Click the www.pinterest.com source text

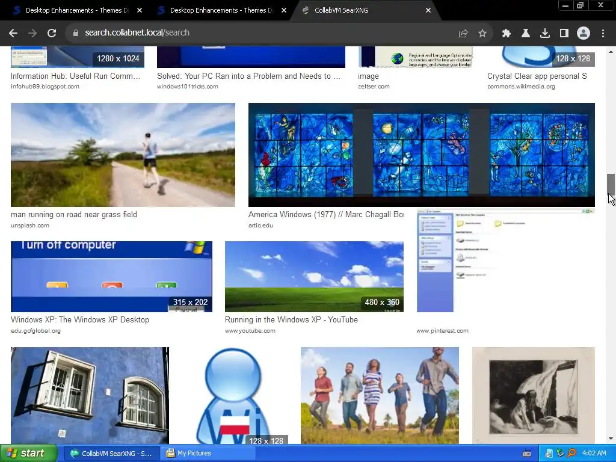click(x=442, y=331)
